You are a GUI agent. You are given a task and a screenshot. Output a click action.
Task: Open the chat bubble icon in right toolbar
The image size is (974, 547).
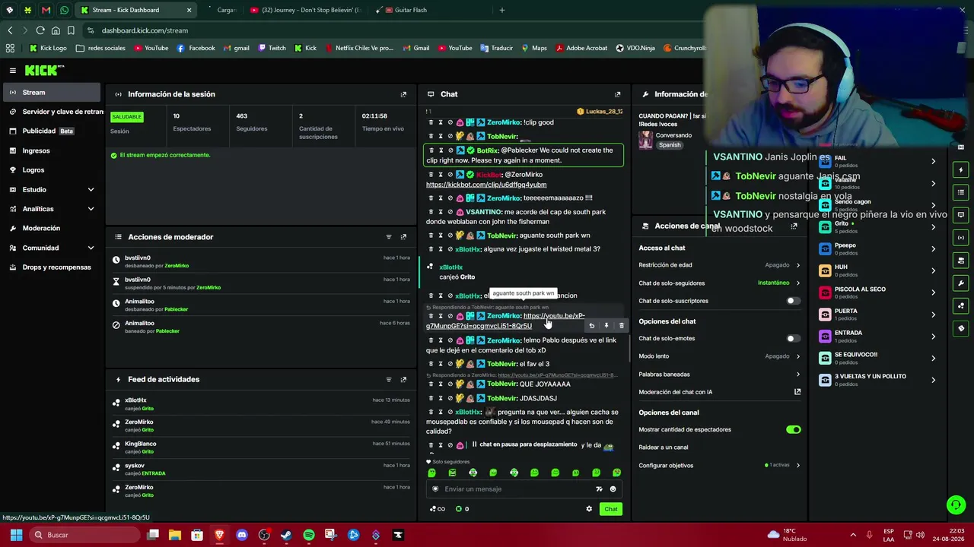click(x=961, y=215)
